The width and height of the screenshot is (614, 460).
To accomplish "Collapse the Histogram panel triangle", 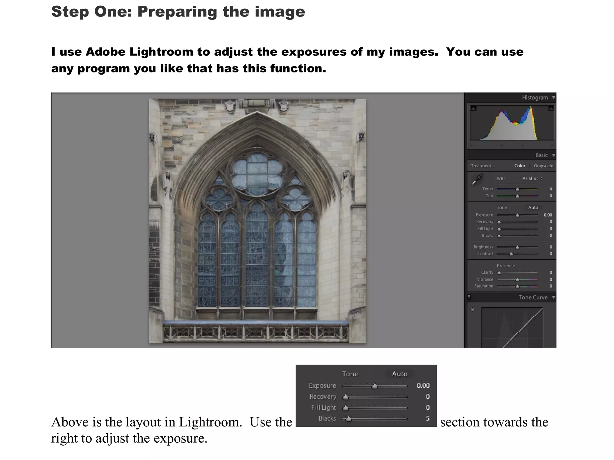I will pos(553,98).
